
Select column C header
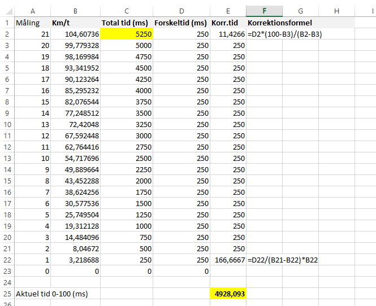pyautogui.click(x=127, y=11)
